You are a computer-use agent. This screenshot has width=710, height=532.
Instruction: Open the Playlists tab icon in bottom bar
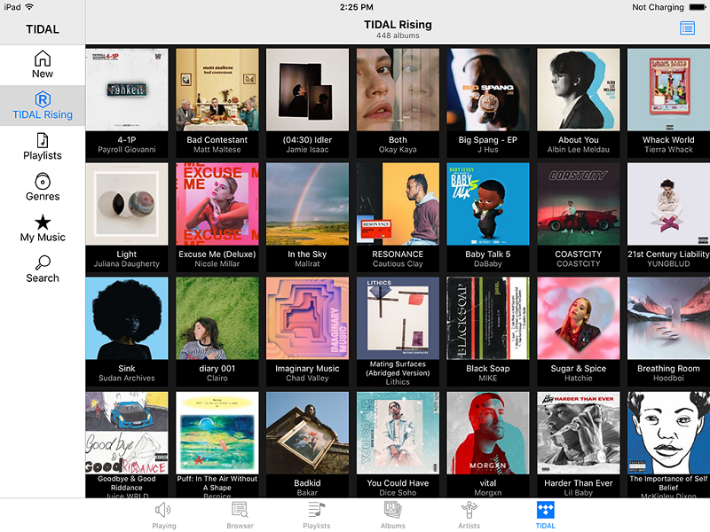pyautogui.click(x=317, y=510)
